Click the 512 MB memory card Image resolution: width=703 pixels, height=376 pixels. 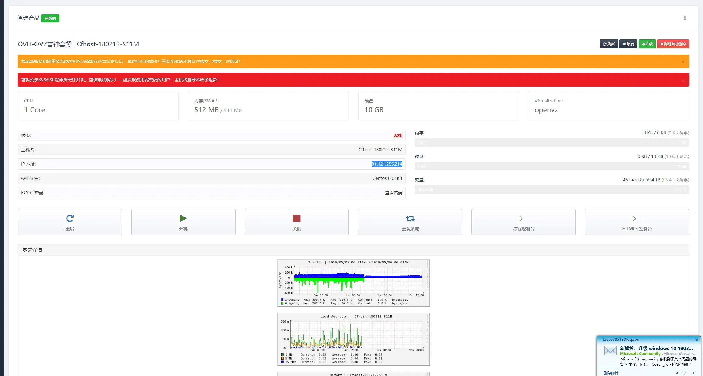269,106
